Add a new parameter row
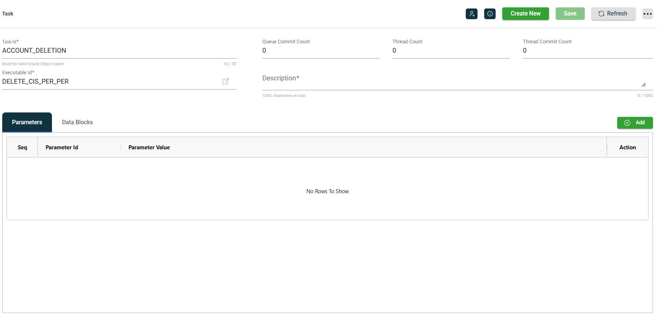The width and height of the screenshot is (657, 320). tap(635, 123)
